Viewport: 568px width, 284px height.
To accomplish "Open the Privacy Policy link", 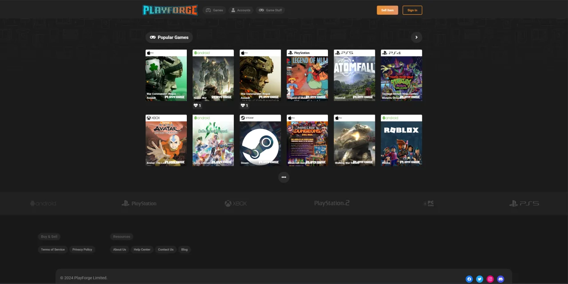I will (82, 249).
